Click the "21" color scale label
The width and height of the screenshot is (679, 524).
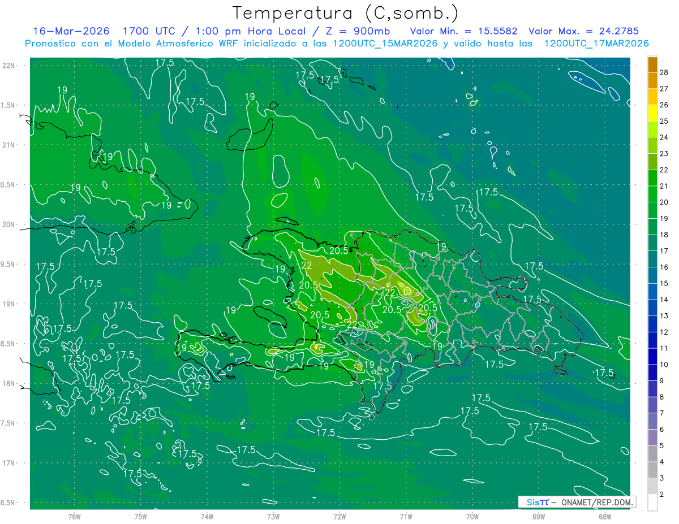pos(664,186)
